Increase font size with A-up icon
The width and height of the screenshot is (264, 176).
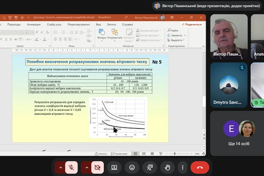(x=37, y=32)
